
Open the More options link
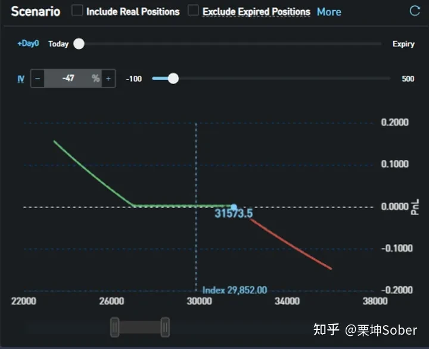[x=329, y=11]
